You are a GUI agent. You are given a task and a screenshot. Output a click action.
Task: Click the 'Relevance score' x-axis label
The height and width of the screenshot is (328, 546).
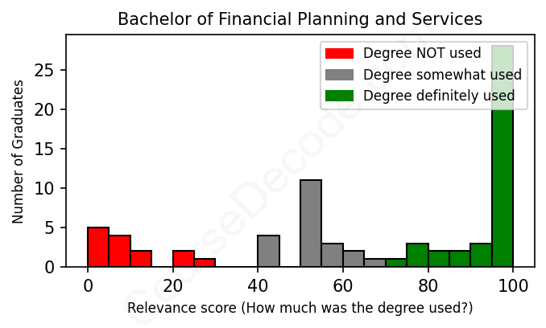click(x=300, y=309)
